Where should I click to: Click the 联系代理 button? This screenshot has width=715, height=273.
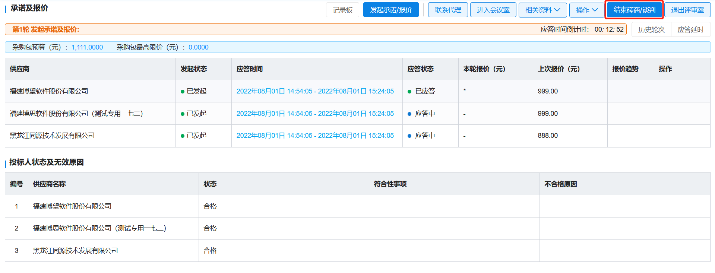[x=448, y=10]
